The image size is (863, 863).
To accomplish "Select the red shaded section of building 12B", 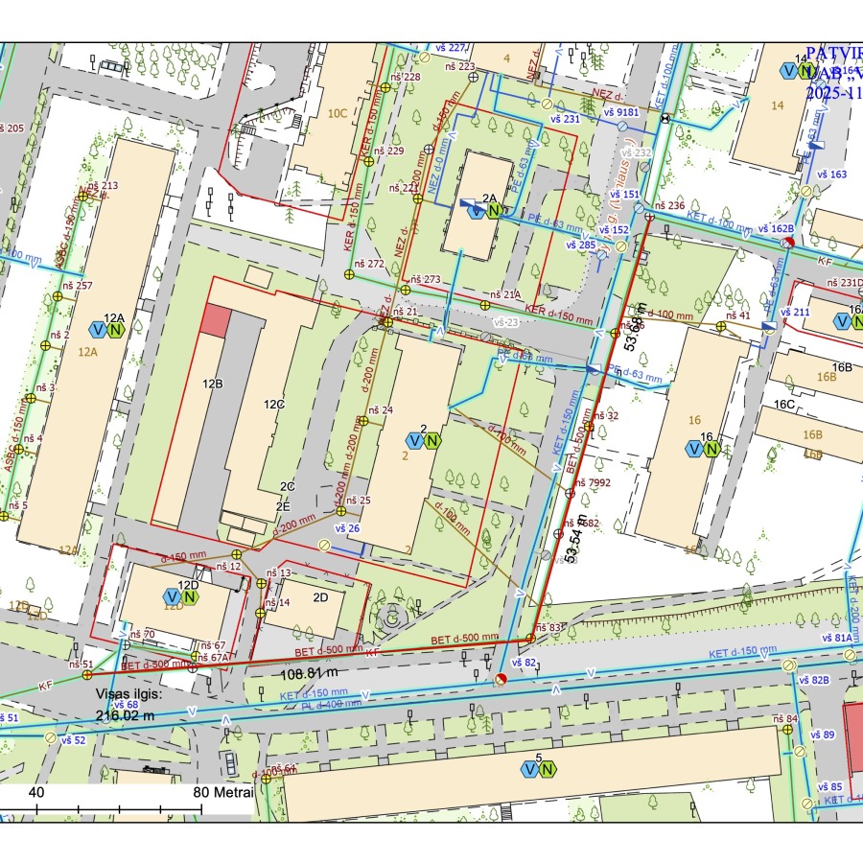I will tap(215, 321).
